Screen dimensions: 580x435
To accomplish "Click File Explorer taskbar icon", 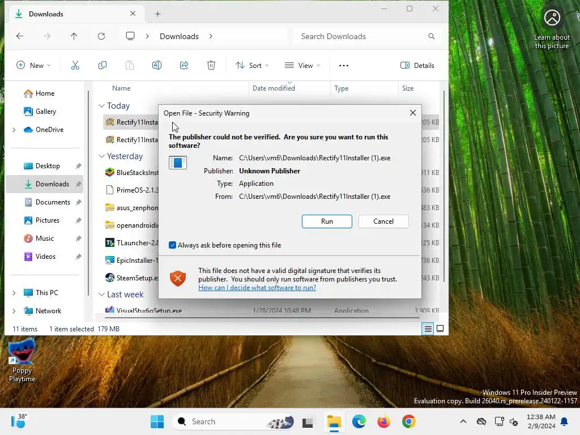I will [x=334, y=421].
